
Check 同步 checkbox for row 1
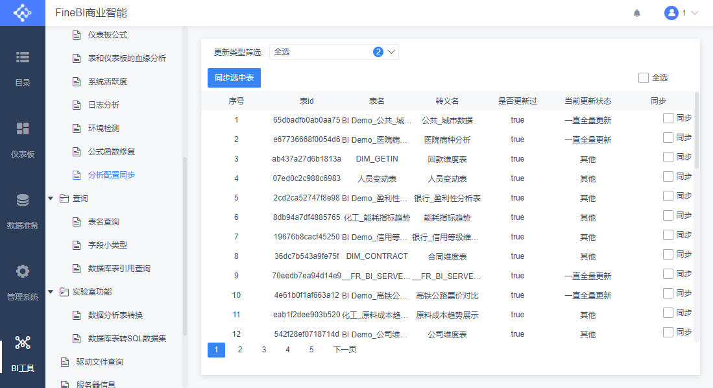coord(668,118)
